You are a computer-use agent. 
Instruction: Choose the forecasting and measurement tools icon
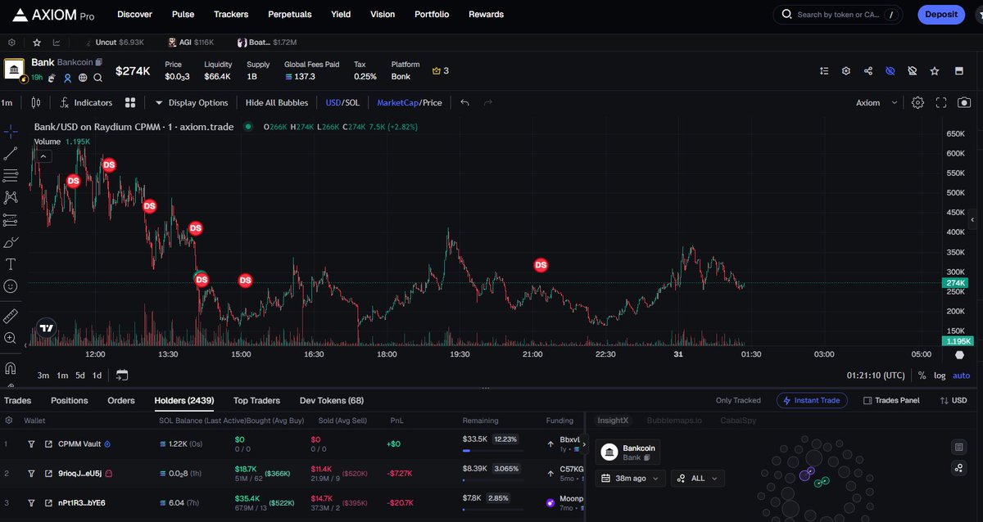point(11,220)
